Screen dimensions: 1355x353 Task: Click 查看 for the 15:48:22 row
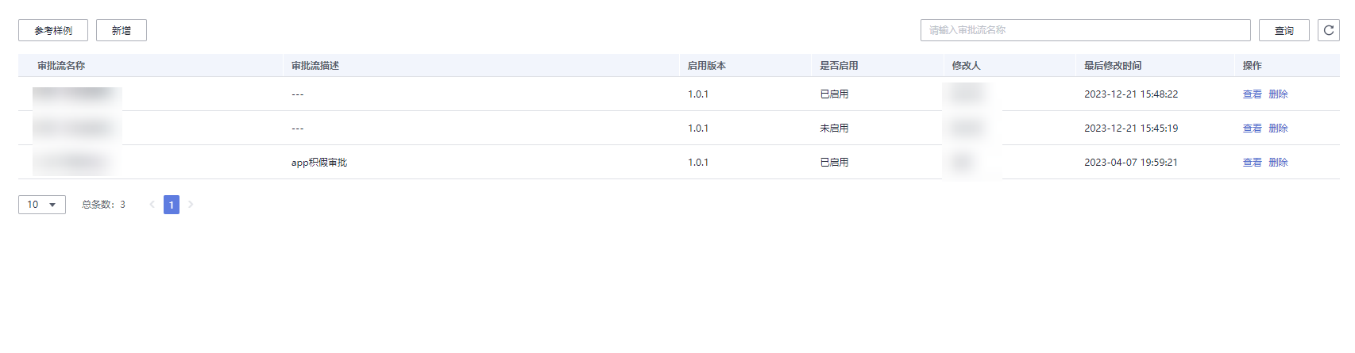(x=1253, y=94)
